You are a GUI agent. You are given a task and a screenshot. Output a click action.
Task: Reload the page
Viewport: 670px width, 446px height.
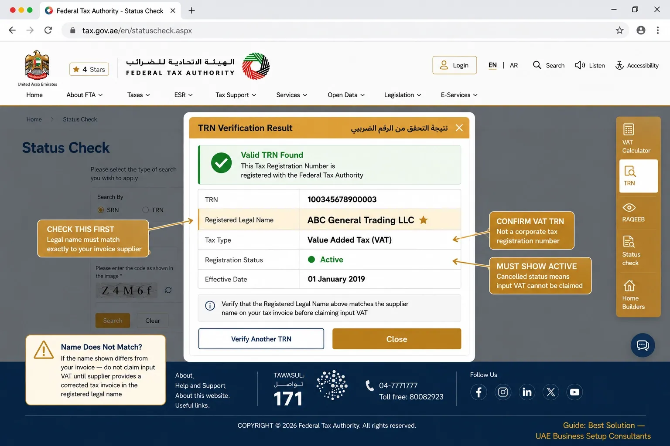point(48,30)
